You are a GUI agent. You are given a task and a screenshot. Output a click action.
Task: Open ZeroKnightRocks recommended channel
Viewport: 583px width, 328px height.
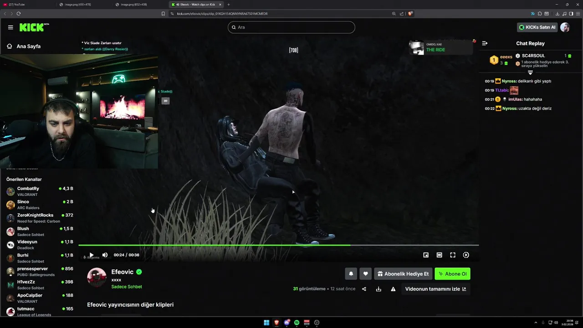(x=40, y=218)
